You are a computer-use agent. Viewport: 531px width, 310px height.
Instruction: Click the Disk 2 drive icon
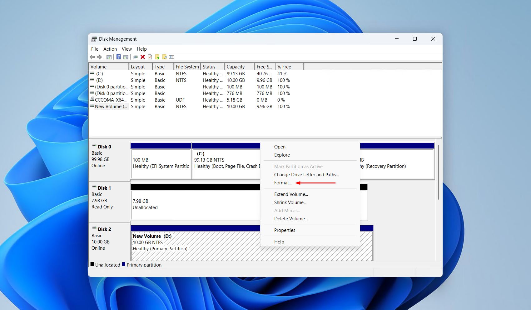pyautogui.click(x=94, y=228)
